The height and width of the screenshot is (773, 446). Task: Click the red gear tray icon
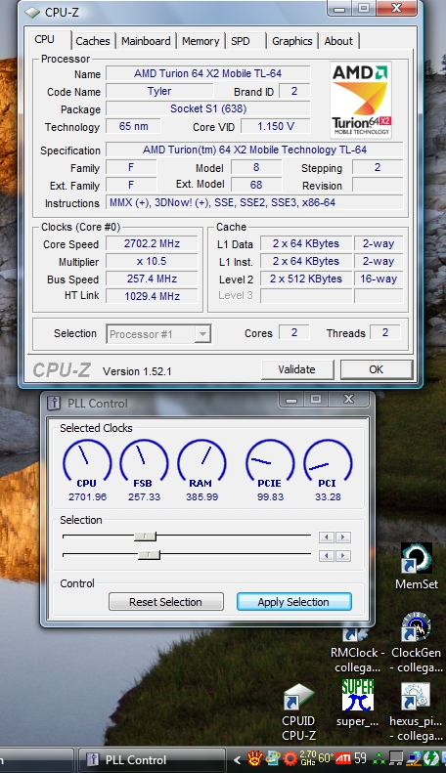pos(290,758)
